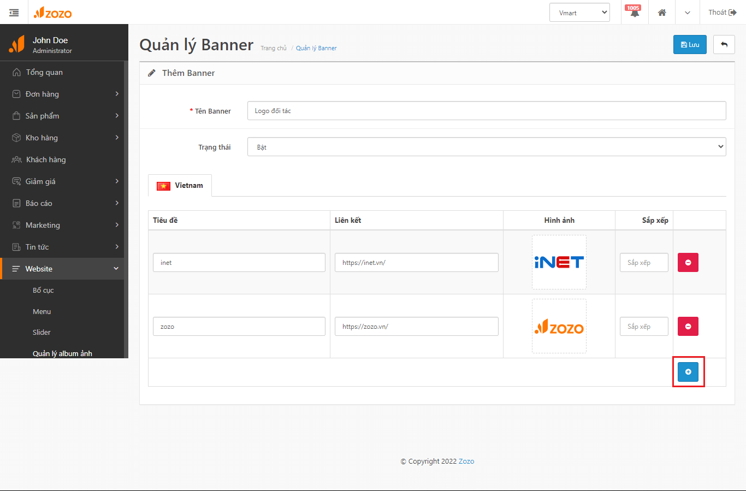
Task: Select the Vietnam language tab
Action: pyautogui.click(x=180, y=186)
